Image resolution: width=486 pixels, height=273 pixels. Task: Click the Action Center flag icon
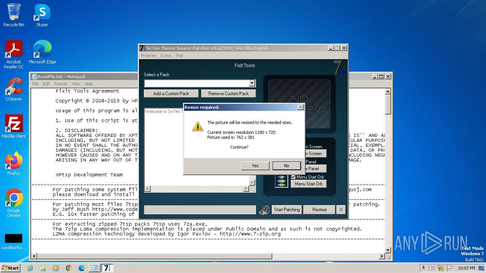click(x=450, y=268)
